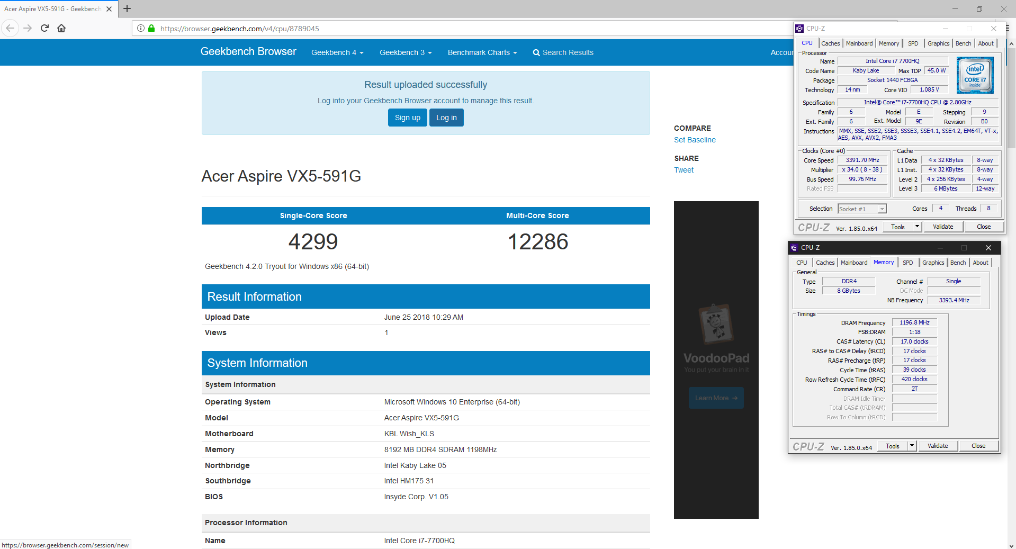
Task: Open the Search Results magnifier link
Action: click(x=563, y=52)
